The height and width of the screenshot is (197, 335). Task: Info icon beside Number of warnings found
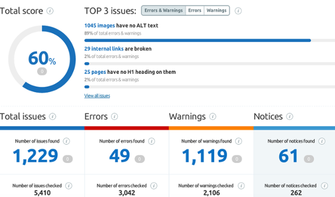point(239,141)
